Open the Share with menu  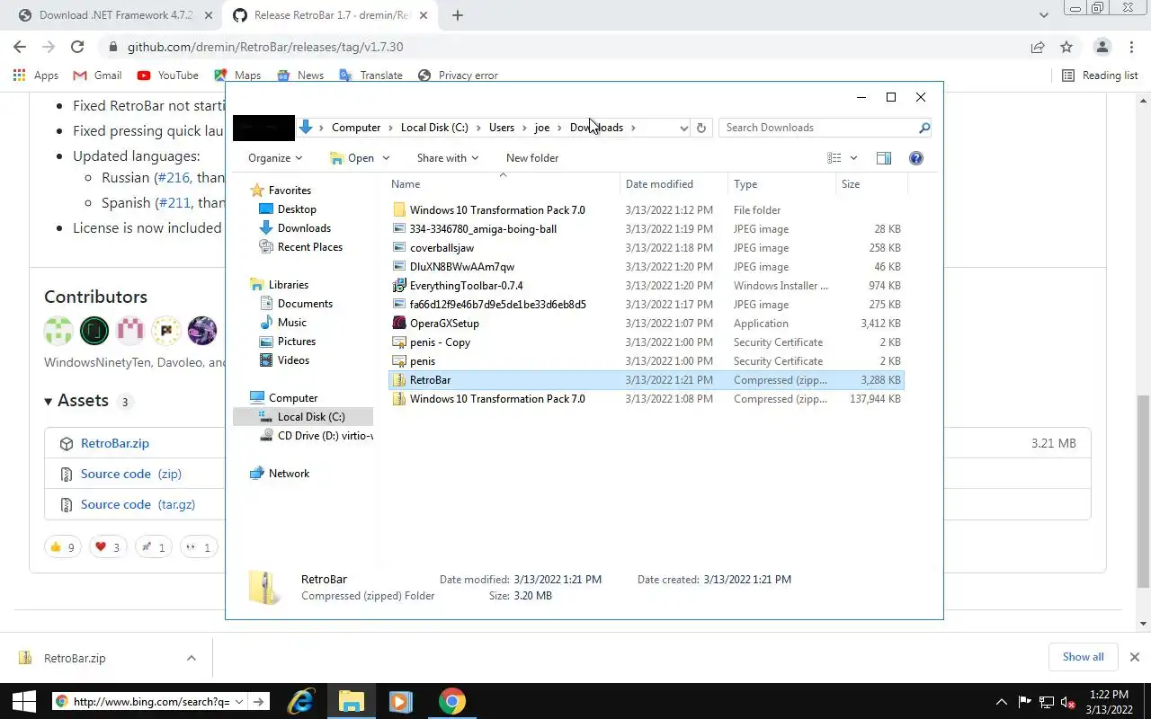tap(447, 158)
